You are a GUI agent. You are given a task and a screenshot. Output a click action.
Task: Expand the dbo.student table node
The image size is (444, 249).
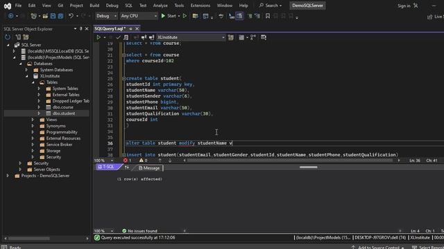pos(39,113)
